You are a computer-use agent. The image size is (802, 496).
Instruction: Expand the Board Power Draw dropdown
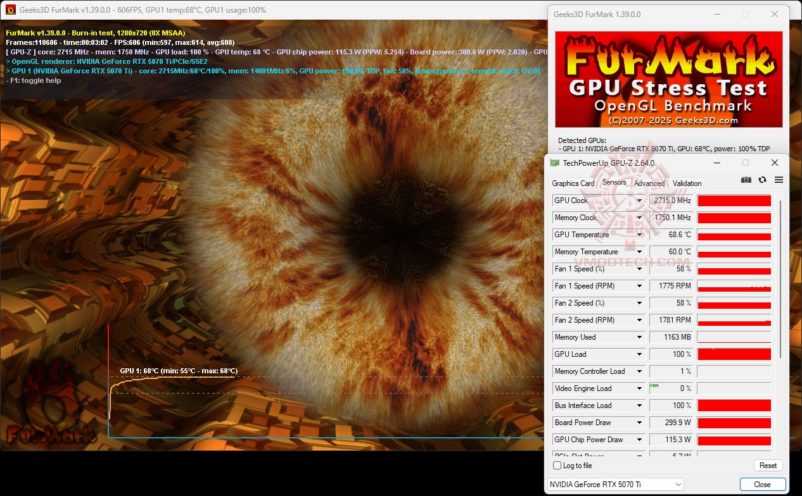point(640,423)
